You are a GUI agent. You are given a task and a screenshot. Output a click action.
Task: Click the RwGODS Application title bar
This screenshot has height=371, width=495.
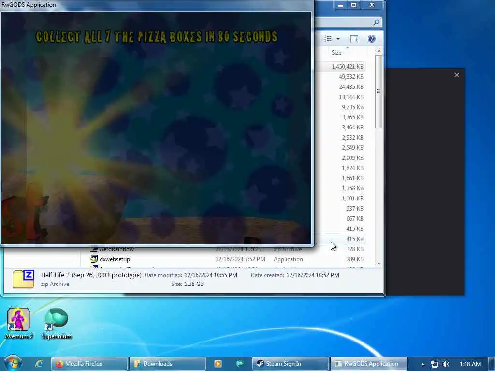click(157, 5)
